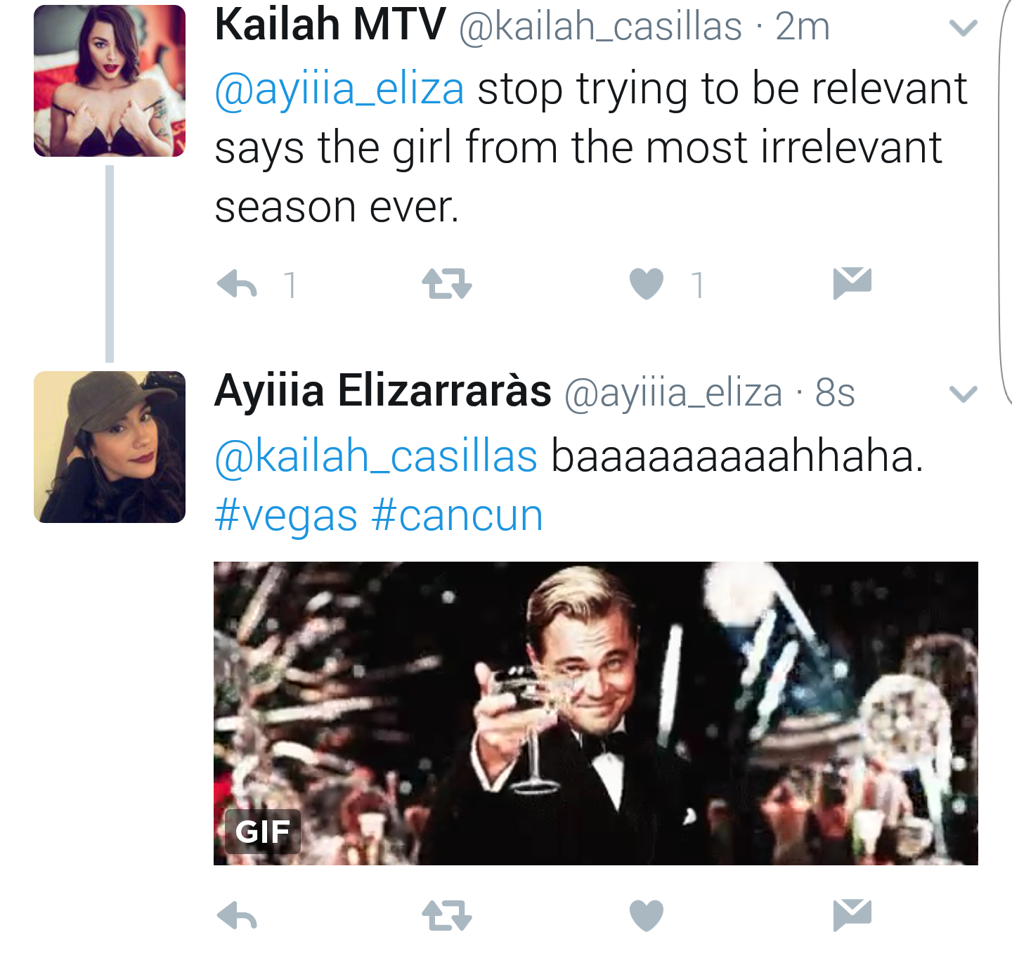1012x956 pixels.
Task: Open the #vegas hashtag
Action: (286, 516)
